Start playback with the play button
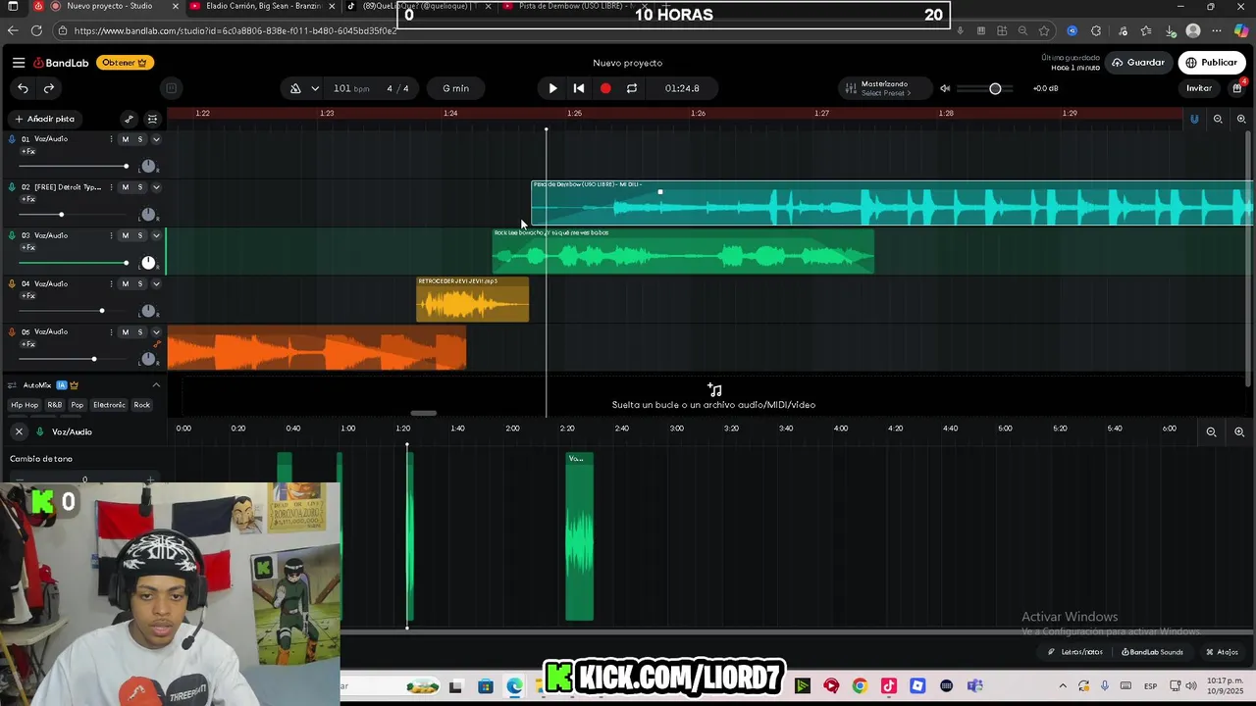Screen dimensions: 1256x706 (x=552, y=88)
